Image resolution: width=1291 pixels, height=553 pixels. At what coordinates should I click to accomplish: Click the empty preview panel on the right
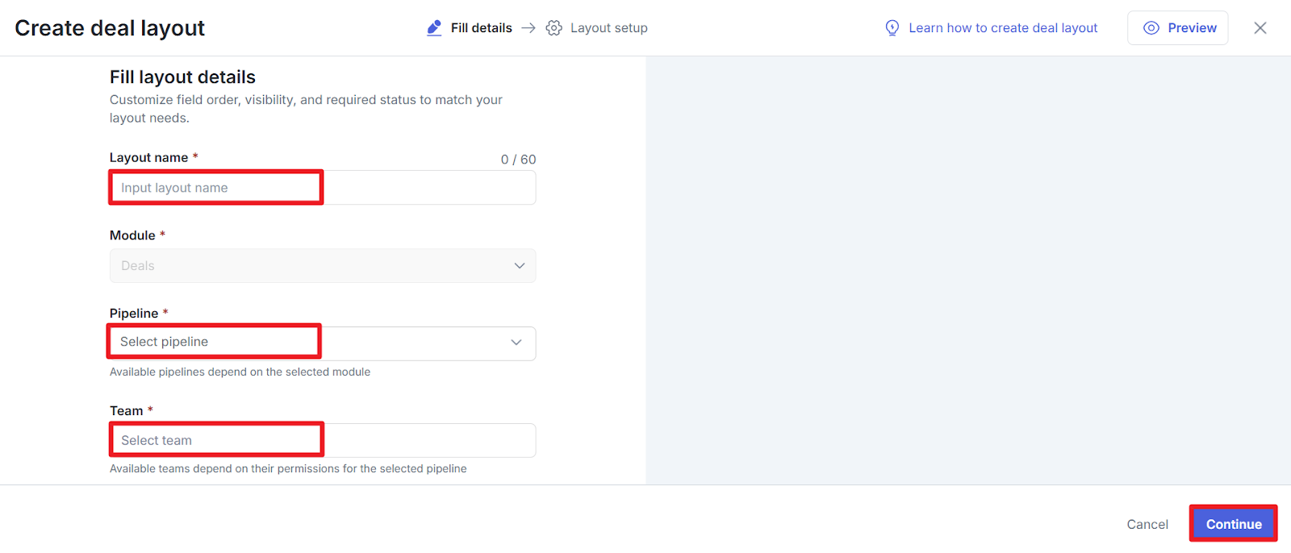coord(968,270)
